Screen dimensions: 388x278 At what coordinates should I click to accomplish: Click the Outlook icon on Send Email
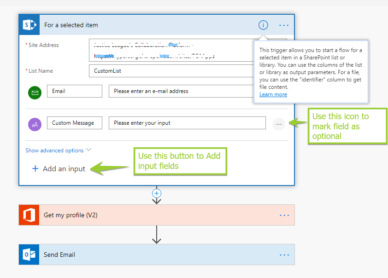click(29, 255)
